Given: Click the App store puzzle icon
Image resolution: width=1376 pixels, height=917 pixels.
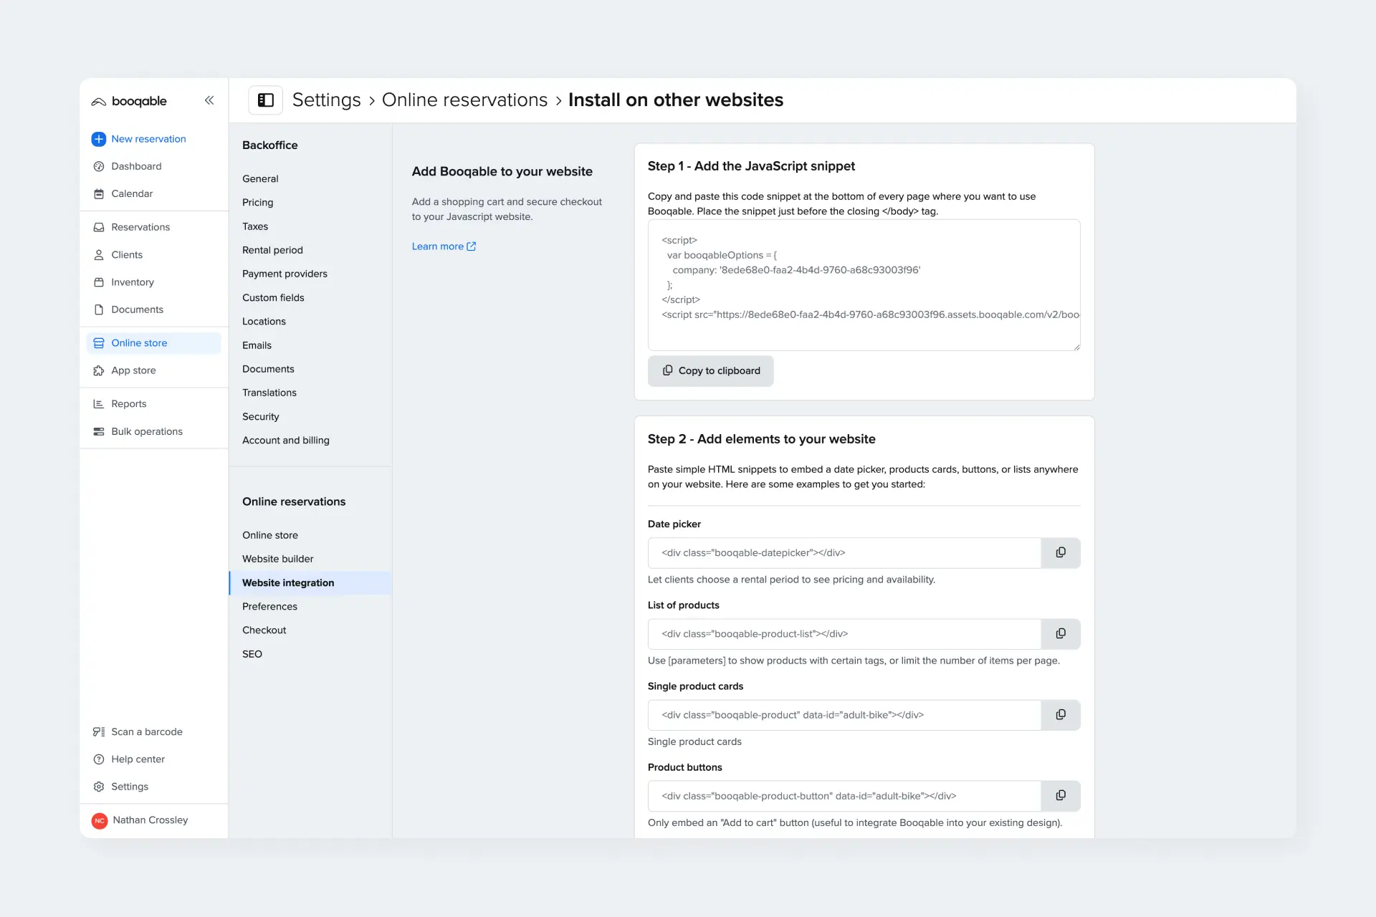Looking at the screenshot, I should tap(99, 370).
